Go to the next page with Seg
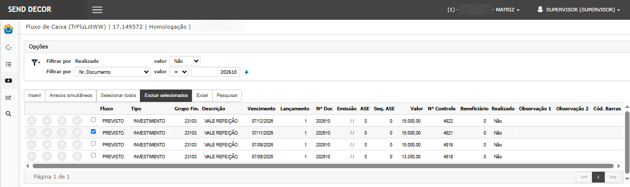Image resolution: width=630 pixels, height=187 pixels. 613,177
